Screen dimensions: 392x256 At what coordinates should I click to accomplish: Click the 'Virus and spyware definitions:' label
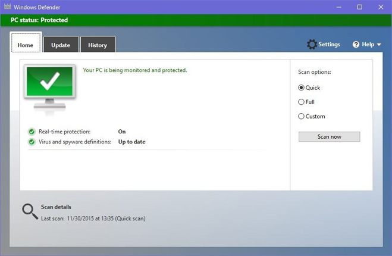(75, 142)
